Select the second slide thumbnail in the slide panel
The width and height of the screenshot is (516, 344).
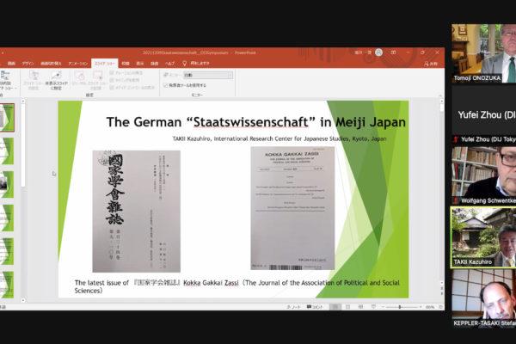tap(7, 151)
